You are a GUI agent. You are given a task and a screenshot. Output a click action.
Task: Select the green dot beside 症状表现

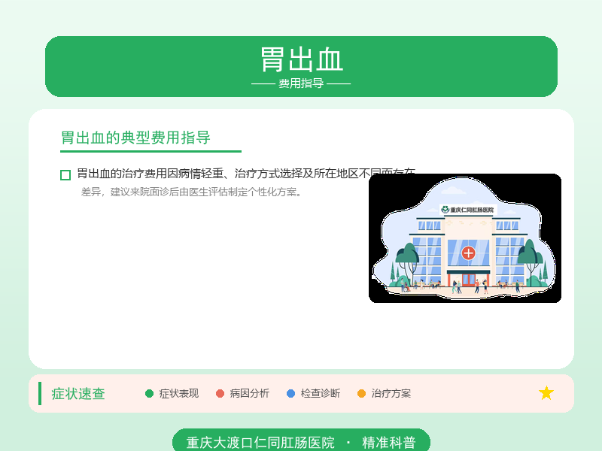click(x=149, y=393)
